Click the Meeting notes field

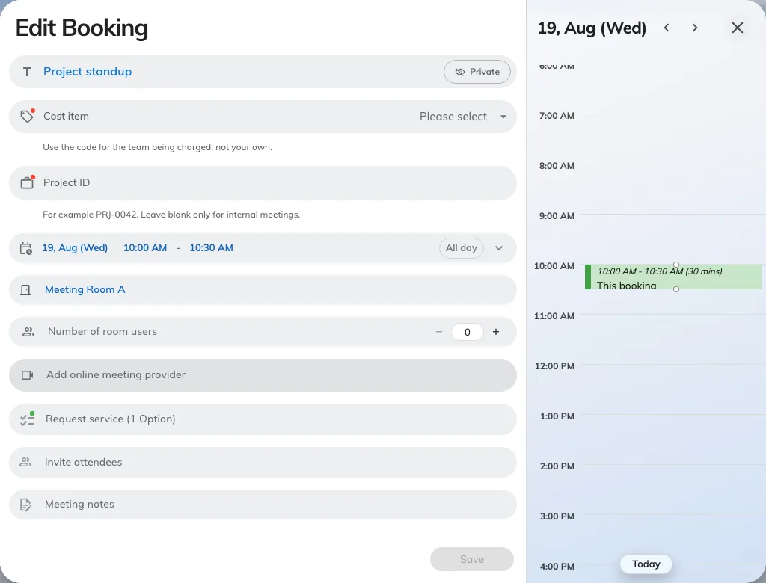coord(263,505)
